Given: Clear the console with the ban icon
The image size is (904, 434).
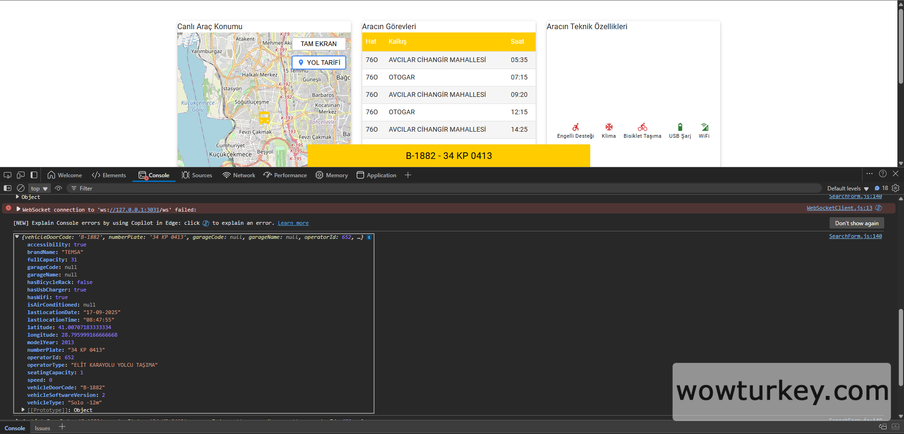Looking at the screenshot, I should coord(21,188).
